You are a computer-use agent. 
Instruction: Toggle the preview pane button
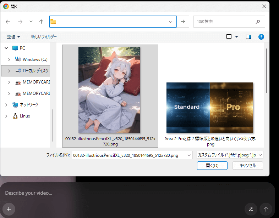tap(248, 37)
